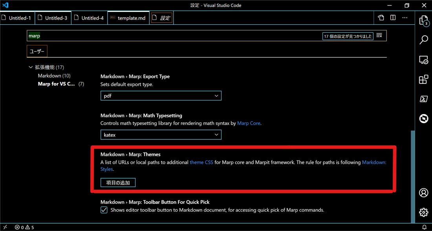Open the theme CSS link
432x231 pixels.
point(201,163)
